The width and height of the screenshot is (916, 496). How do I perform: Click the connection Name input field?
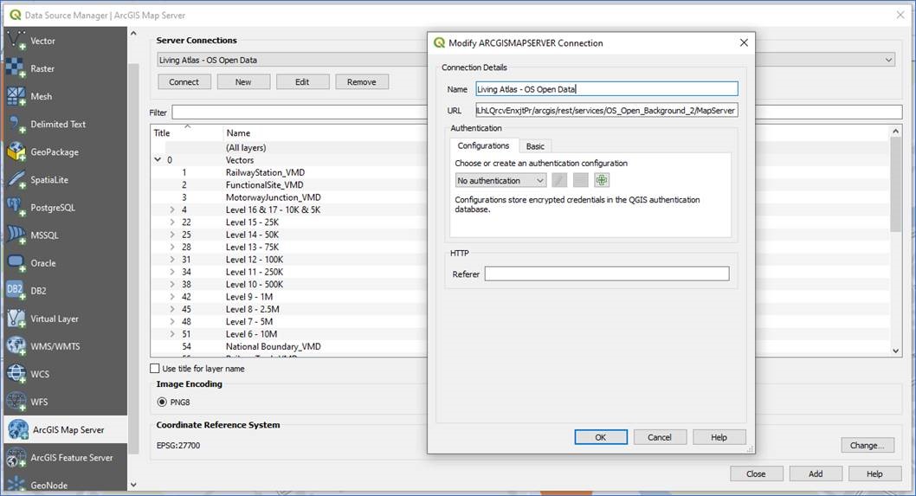606,89
